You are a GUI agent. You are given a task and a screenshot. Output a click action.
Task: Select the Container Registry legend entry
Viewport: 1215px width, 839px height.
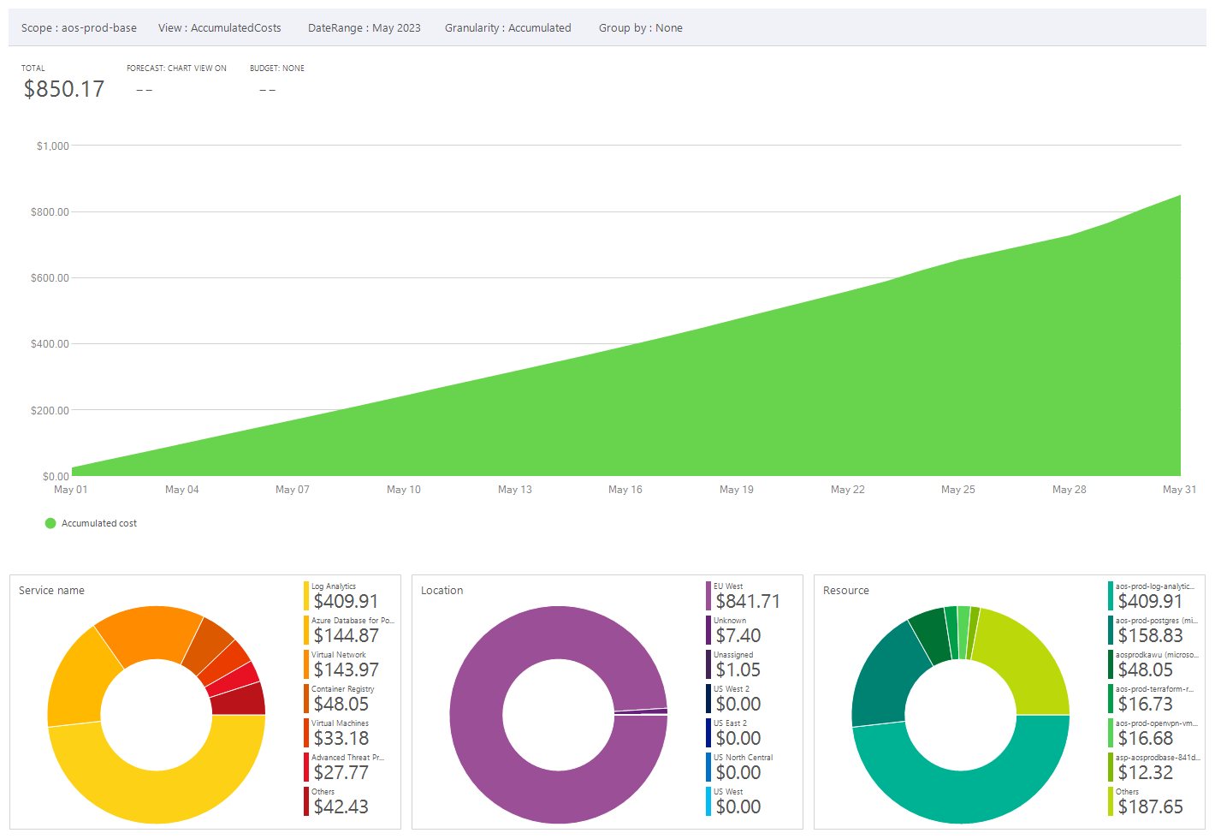(x=342, y=699)
